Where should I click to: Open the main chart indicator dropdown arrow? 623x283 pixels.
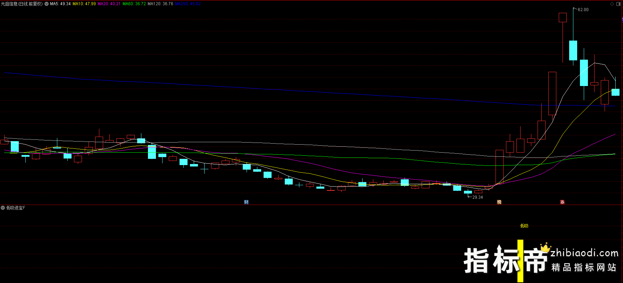pyautogui.click(x=47, y=4)
